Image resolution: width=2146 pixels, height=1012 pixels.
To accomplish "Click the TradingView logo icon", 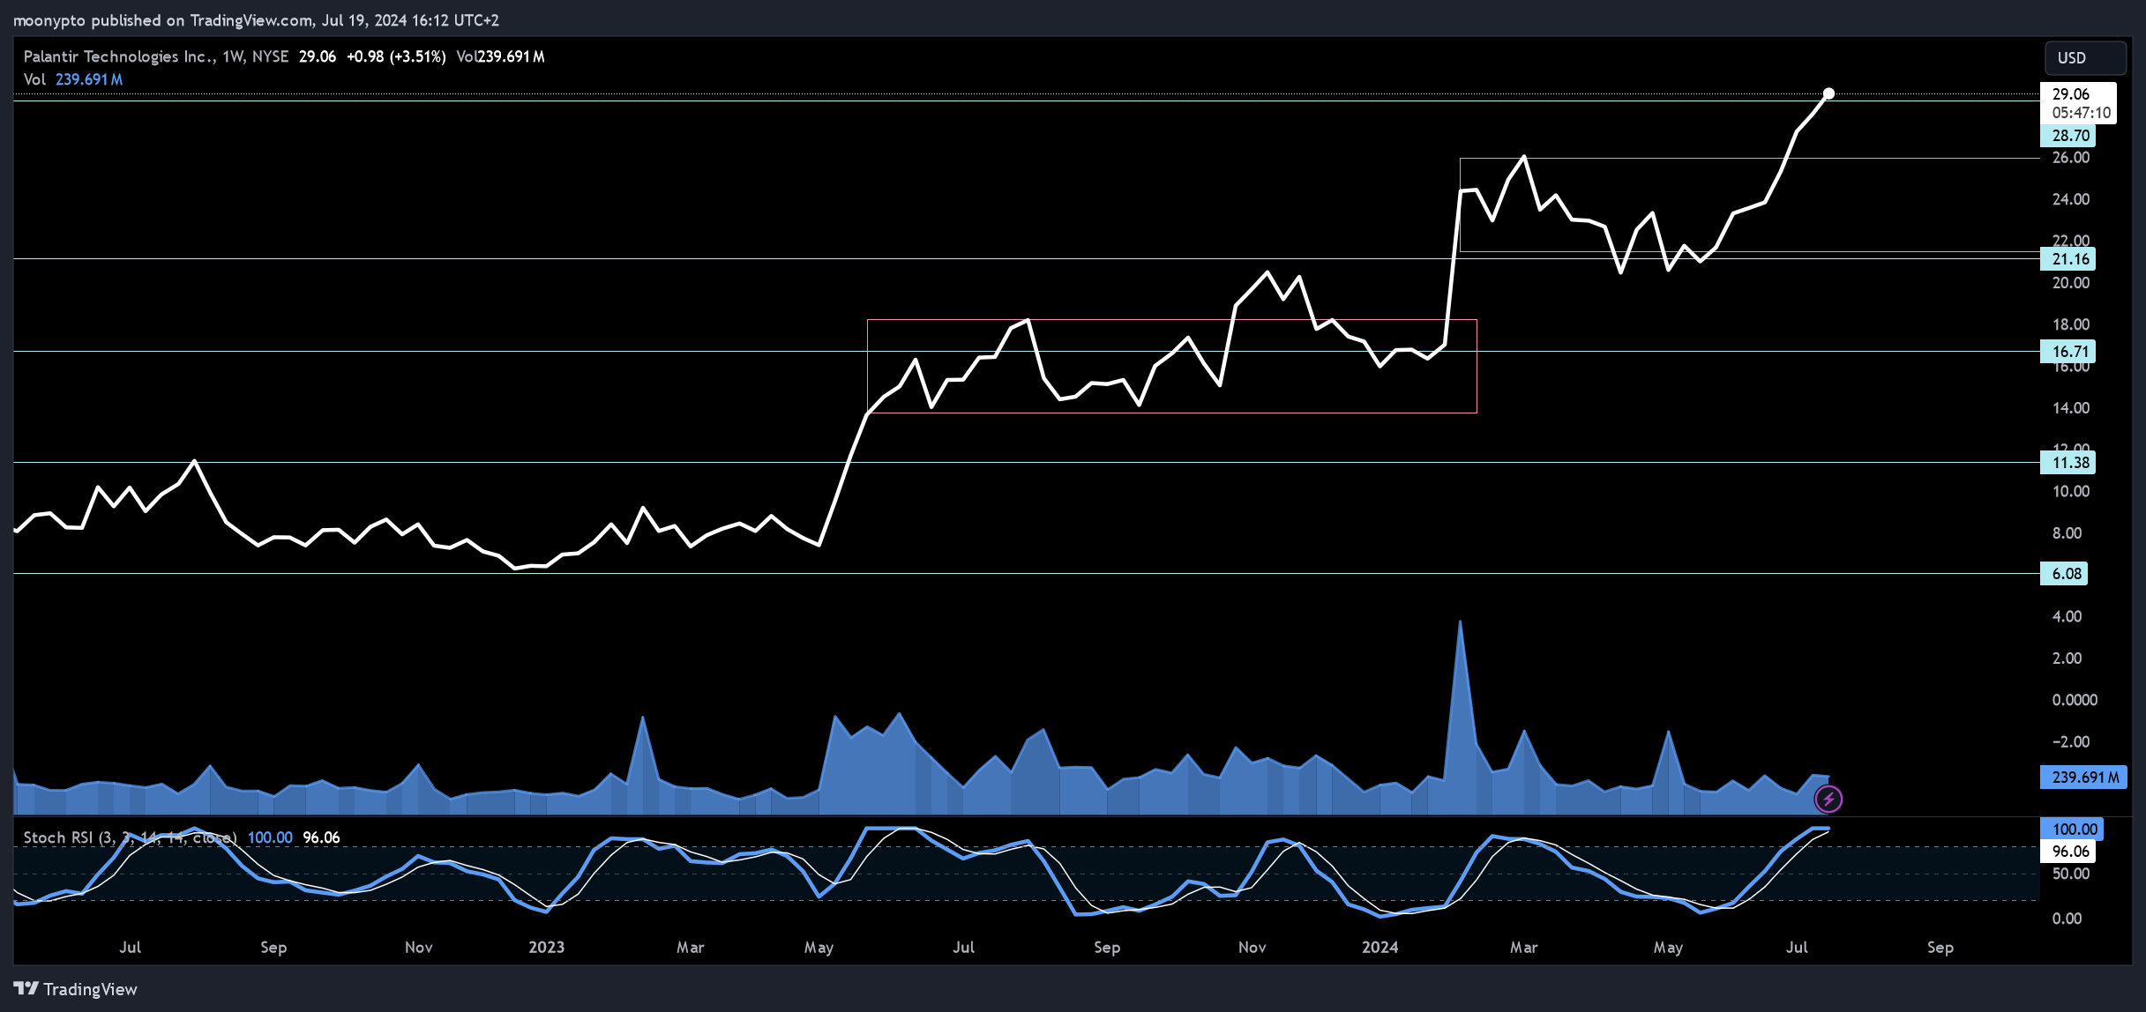I will tap(26, 989).
